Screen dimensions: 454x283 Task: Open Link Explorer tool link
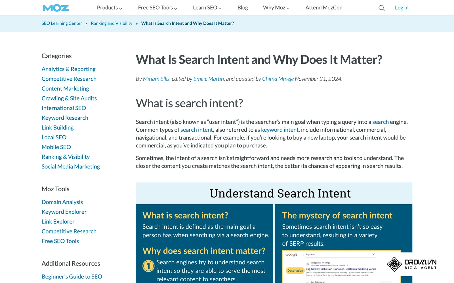click(x=58, y=222)
